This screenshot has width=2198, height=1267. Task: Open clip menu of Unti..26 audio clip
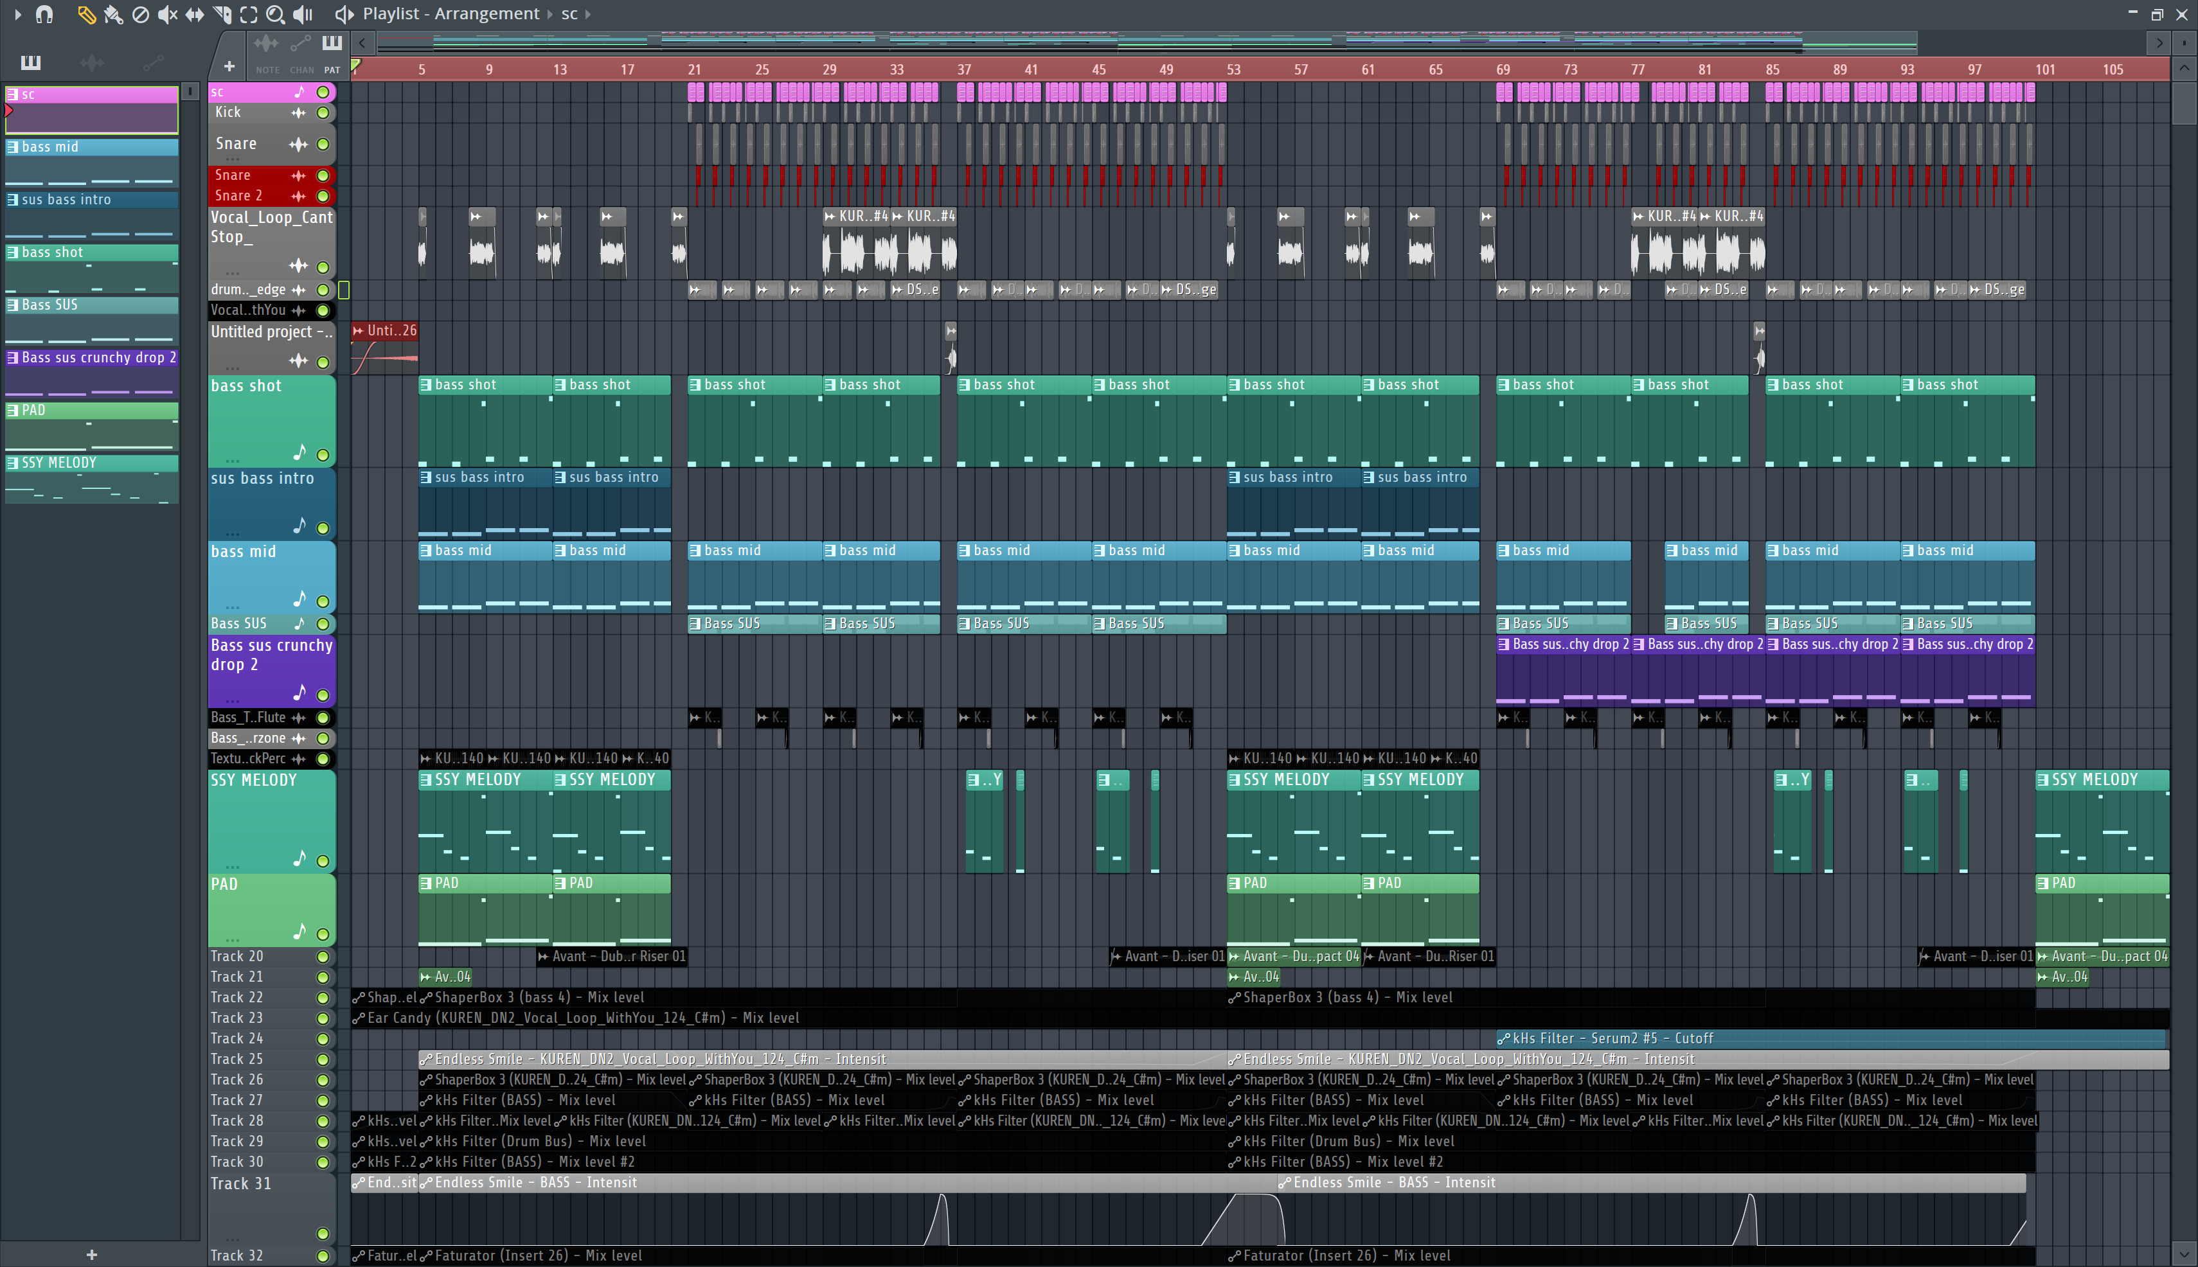pos(358,331)
